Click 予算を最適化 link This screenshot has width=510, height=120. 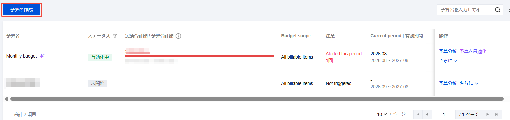pyautogui.click(x=473, y=51)
